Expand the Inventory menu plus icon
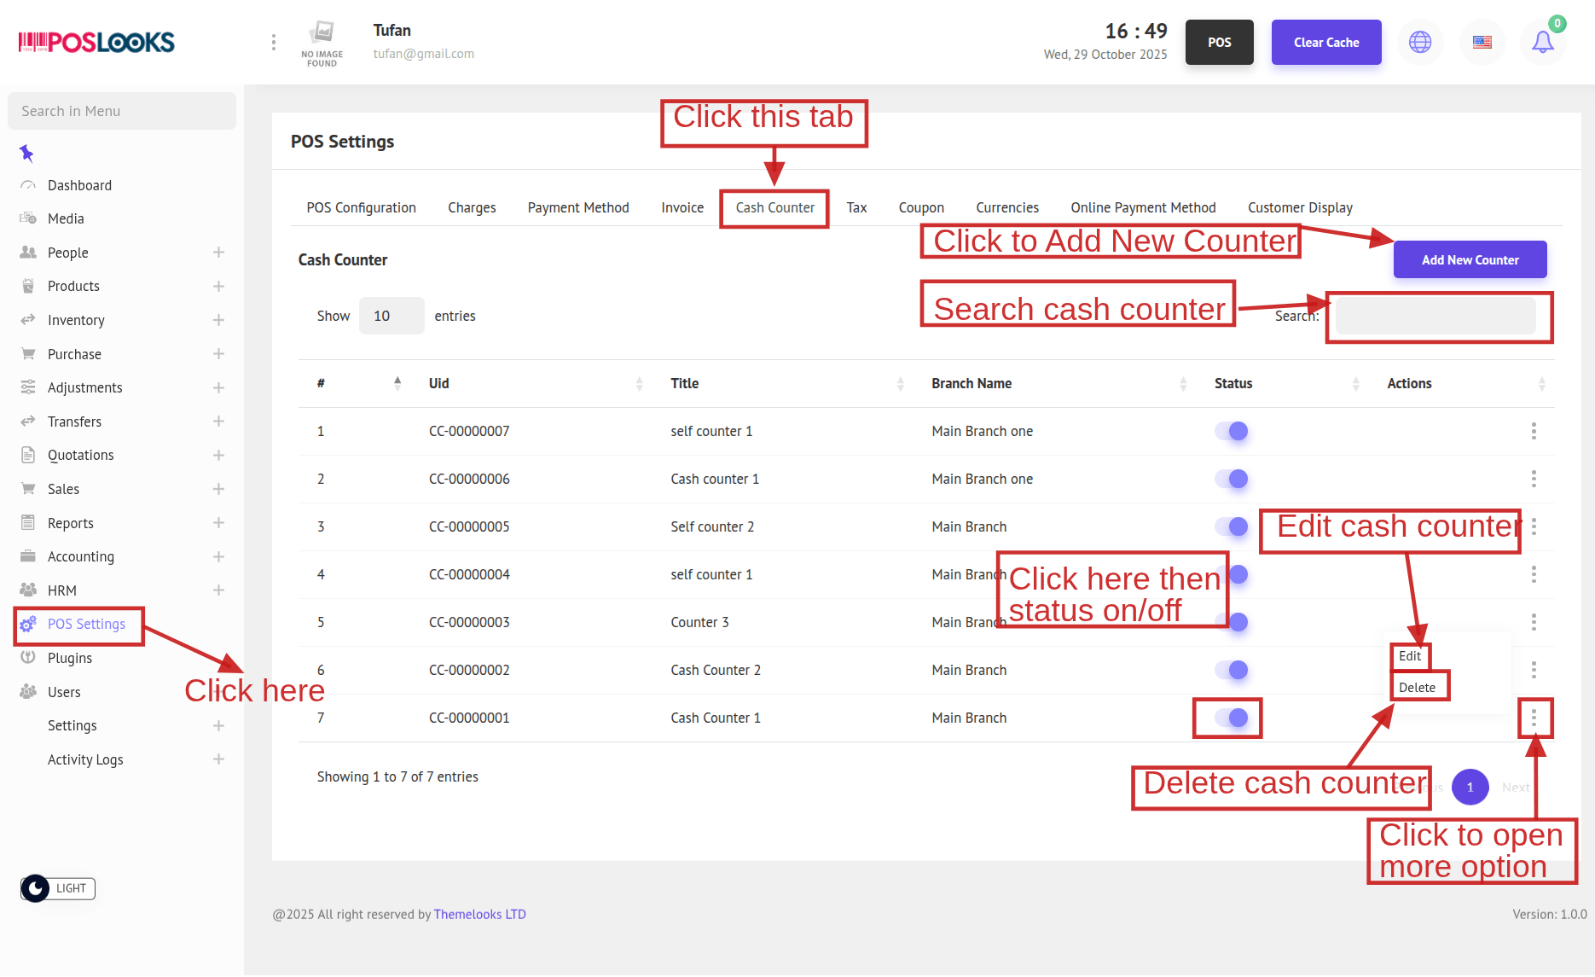The image size is (1595, 977). pyautogui.click(x=218, y=320)
